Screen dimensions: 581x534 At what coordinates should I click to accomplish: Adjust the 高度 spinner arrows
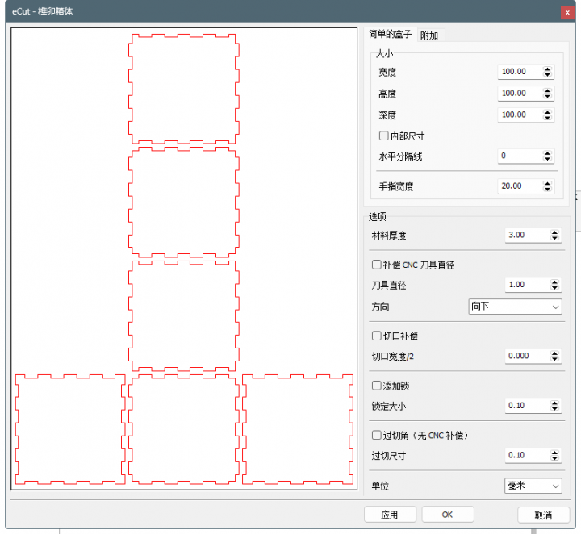click(548, 94)
